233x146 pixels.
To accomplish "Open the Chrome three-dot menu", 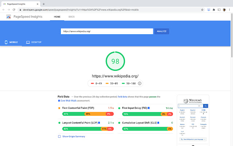I will coord(229,10).
